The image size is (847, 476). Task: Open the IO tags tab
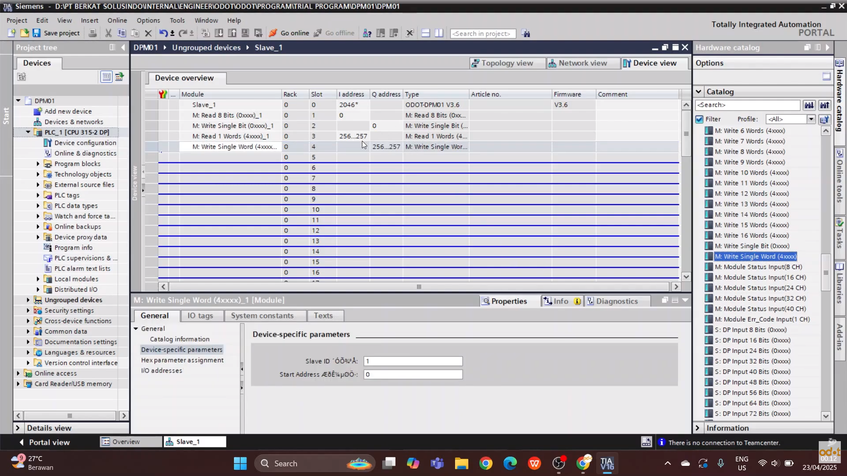(200, 315)
